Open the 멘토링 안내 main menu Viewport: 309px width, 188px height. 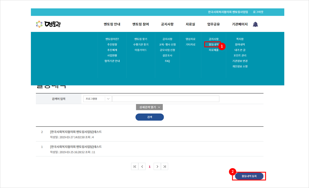tap(112, 24)
